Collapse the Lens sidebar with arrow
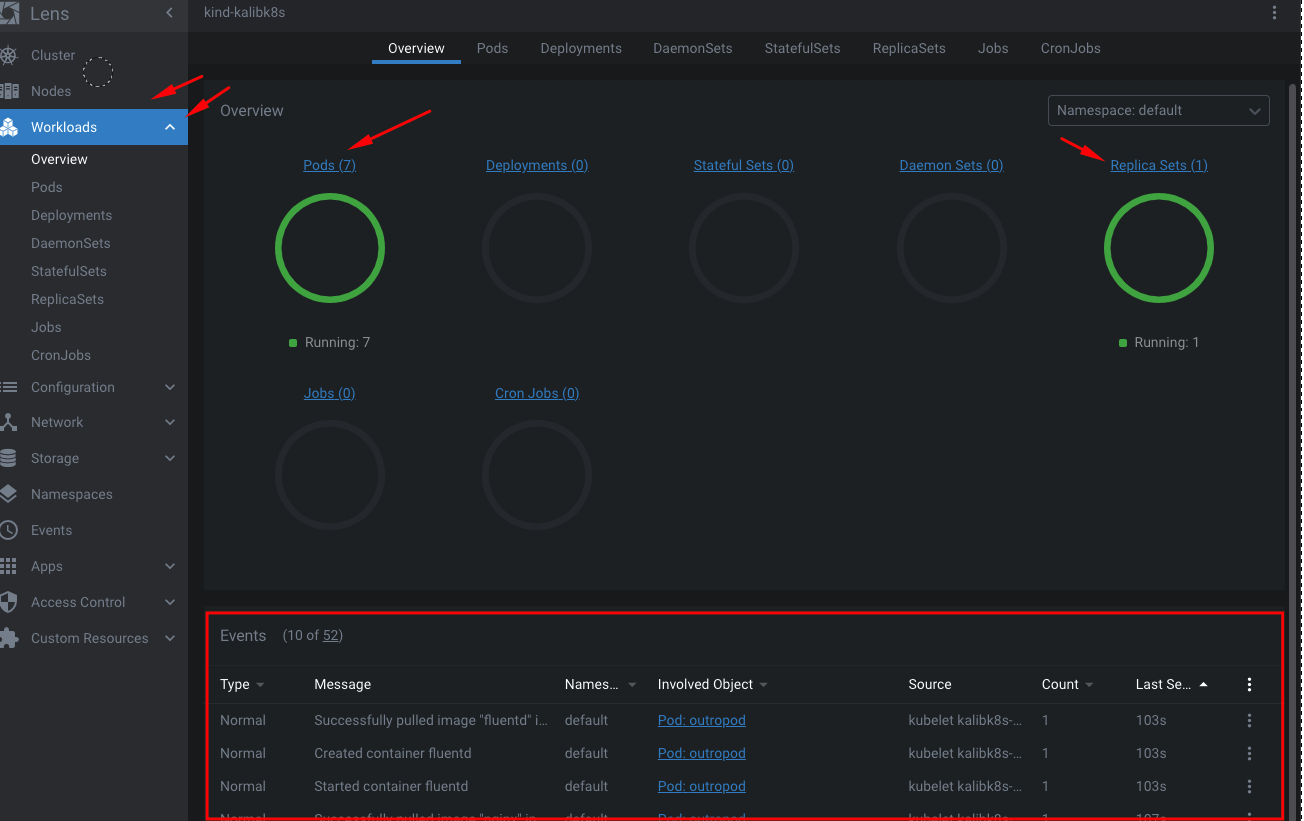Viewport: 1304px width, 821px height. click(169, 13)
